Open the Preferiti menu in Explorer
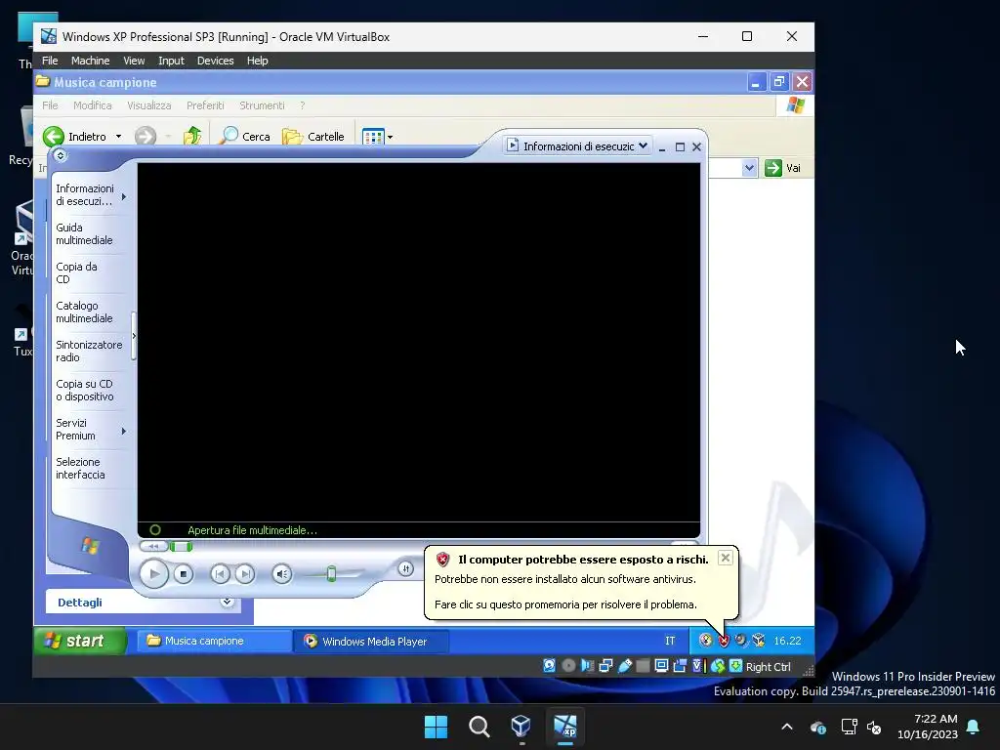The image size is (1000, 750). (205, 105)
